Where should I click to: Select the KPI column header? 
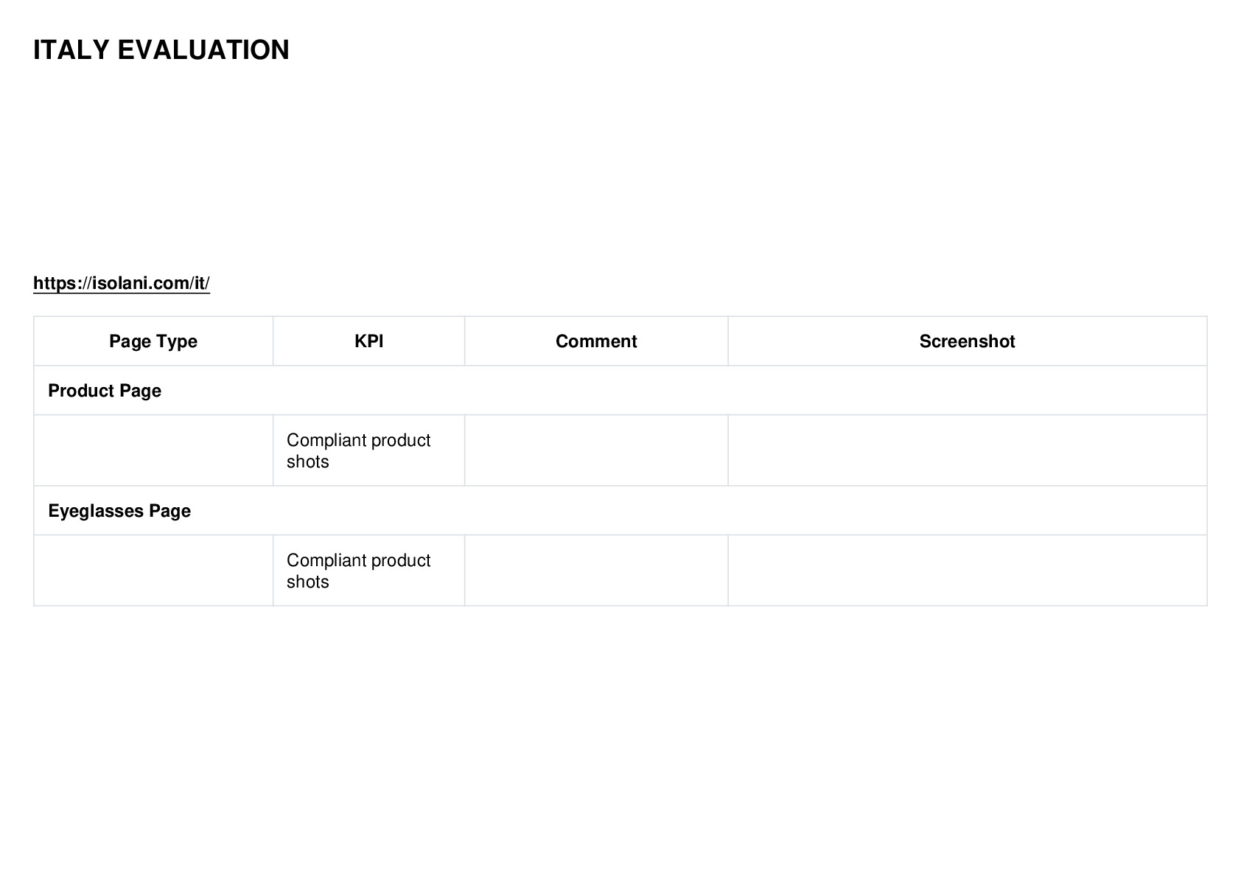click(x=368, y=341)
